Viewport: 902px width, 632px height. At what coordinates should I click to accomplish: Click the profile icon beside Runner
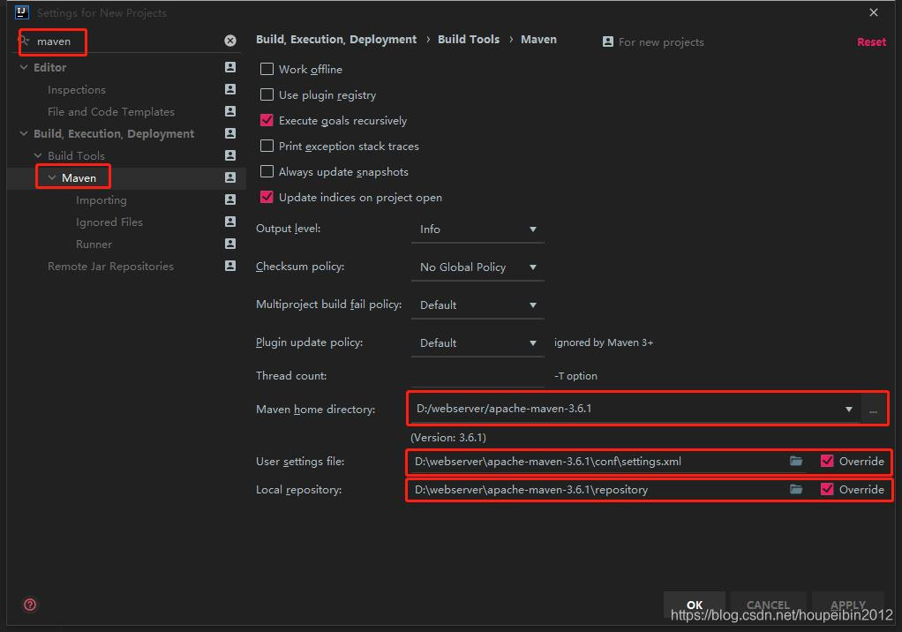pyautogui.click(x=230, y=244)
